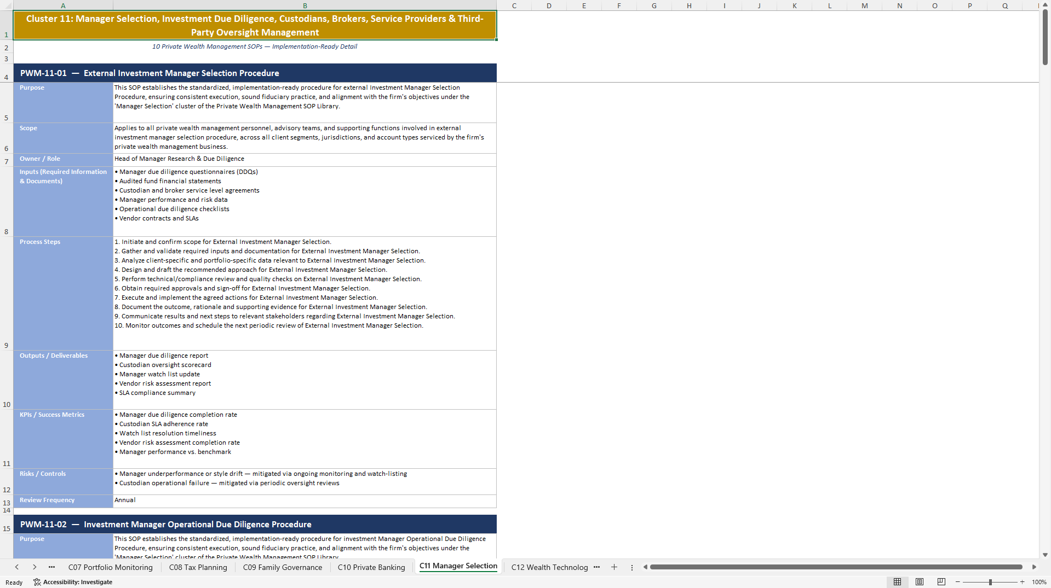Click the horizontal scrollbar thumb
The image size is (1051, 588).
[x=836, y=567]
